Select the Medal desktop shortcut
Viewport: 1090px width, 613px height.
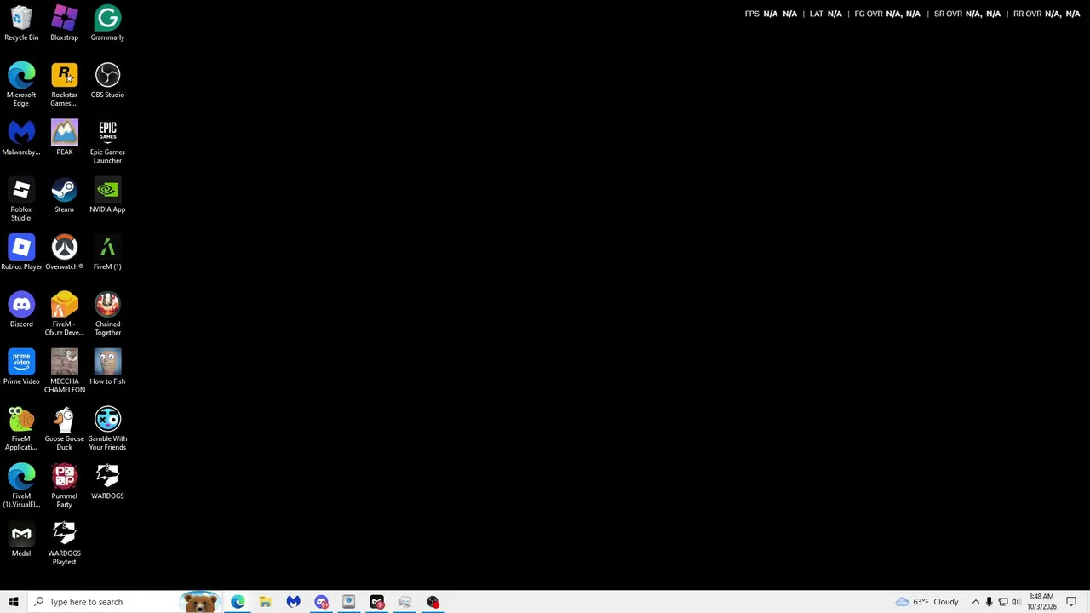tap(21, 540)
